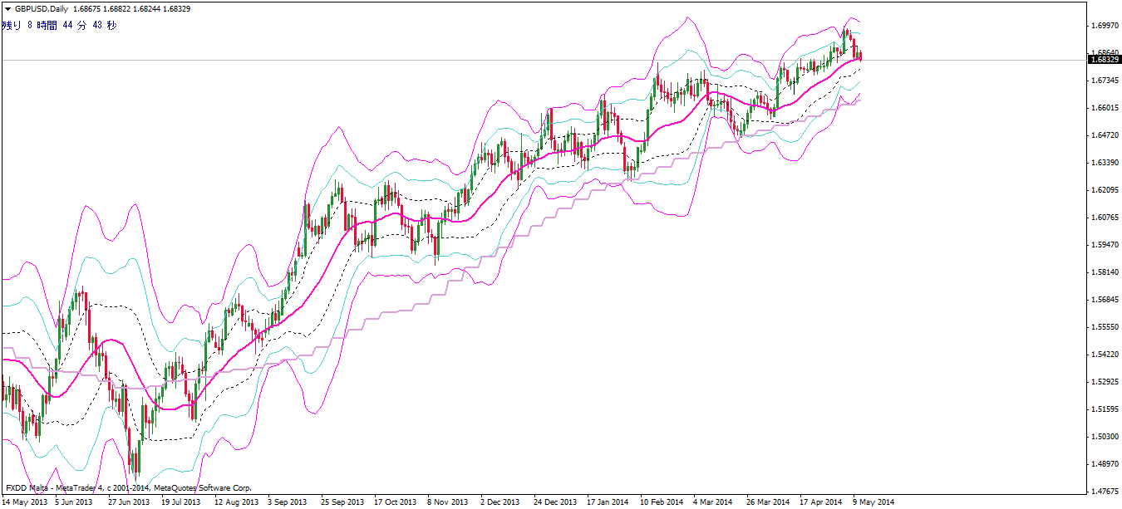Image resolution: width=1122 pixels, height=509 pixels.
Task: Click the 1.52925 price axis label
Action: click(1104, 382)
